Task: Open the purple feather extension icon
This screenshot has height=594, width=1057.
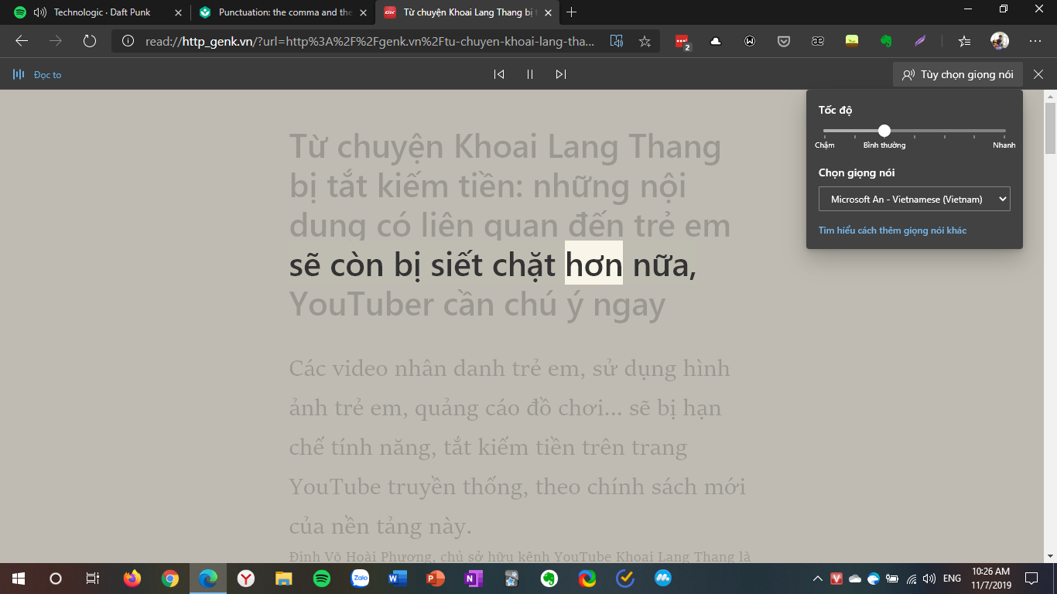Action: 920,41
